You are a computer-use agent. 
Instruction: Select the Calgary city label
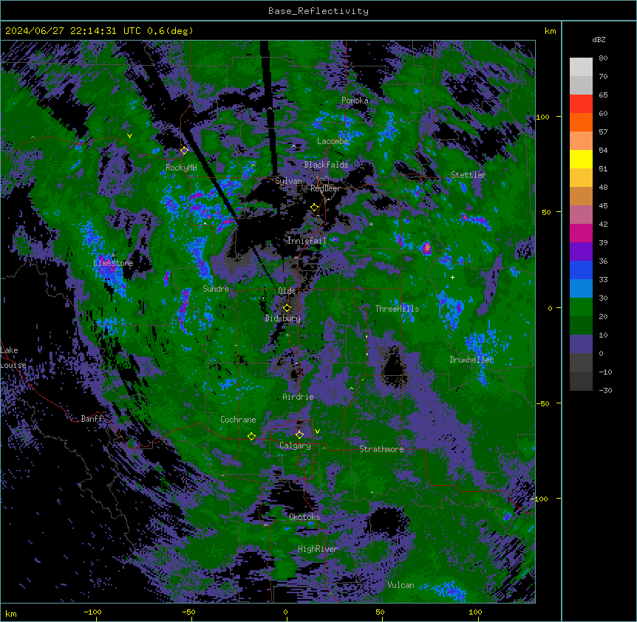[295, 445]
